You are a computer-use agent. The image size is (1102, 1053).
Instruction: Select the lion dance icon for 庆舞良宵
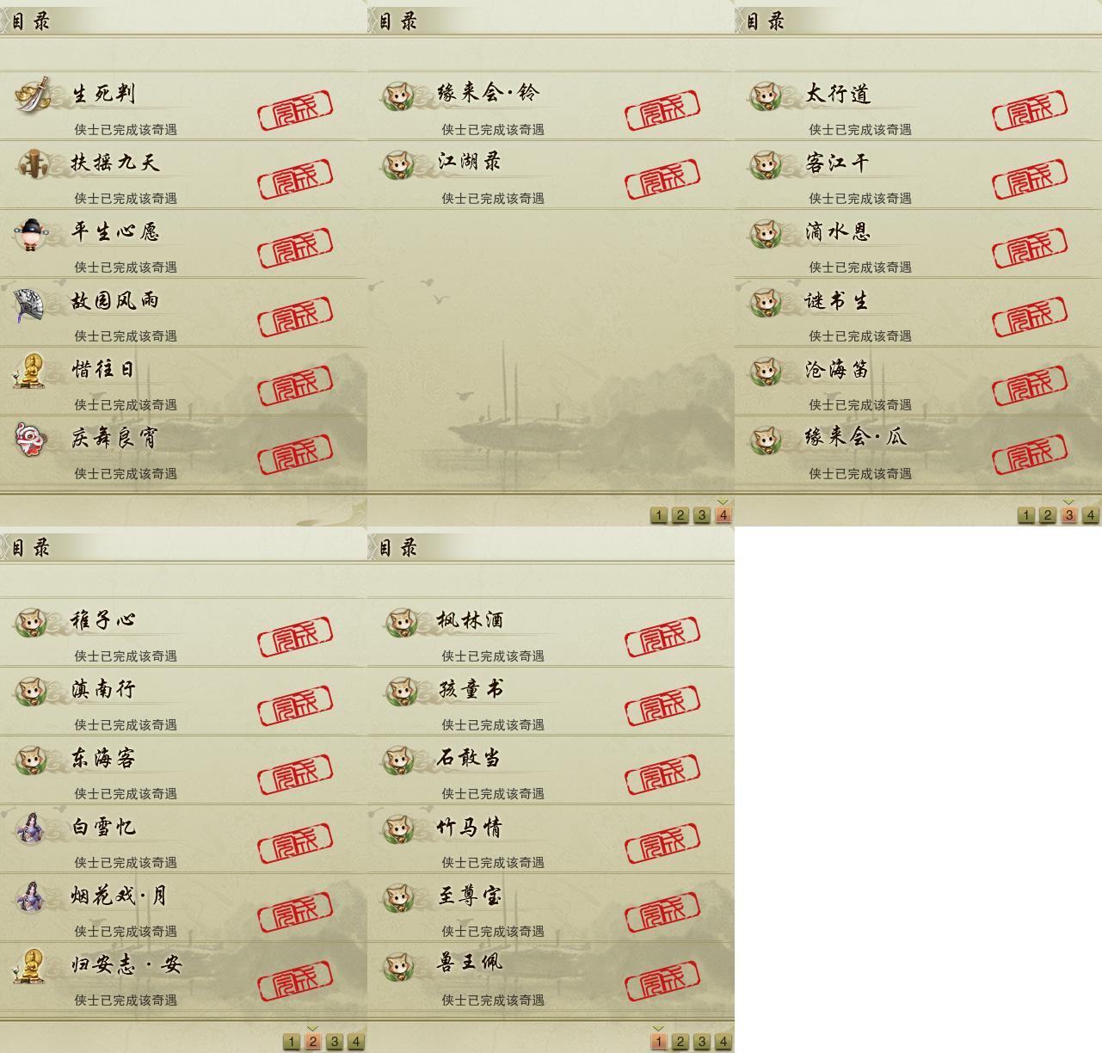point(30,440)
